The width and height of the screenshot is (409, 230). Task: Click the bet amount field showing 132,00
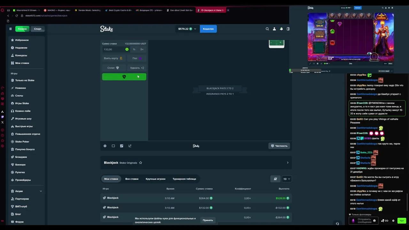tap(116, 50)
